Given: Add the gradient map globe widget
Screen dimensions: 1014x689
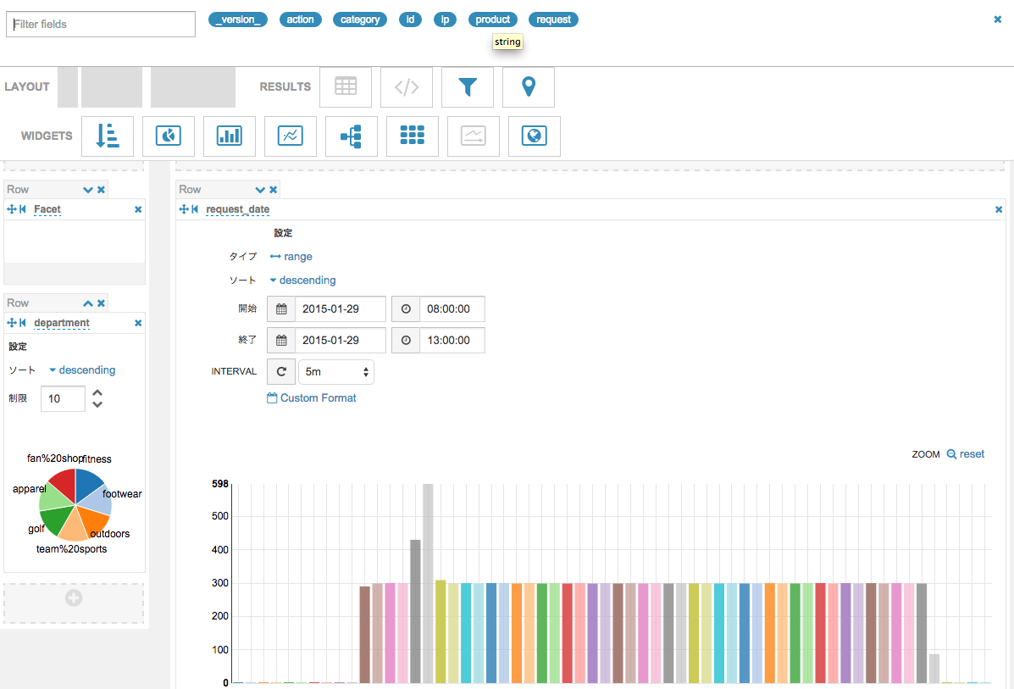Looking at the screenshot, I should click(x=535, y=136).
